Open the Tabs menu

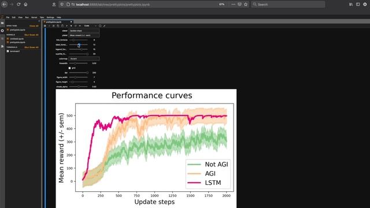[x=42, y=17]
